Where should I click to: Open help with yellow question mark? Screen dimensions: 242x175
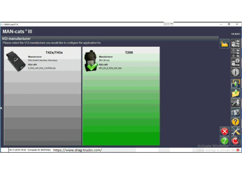[236, 121]
